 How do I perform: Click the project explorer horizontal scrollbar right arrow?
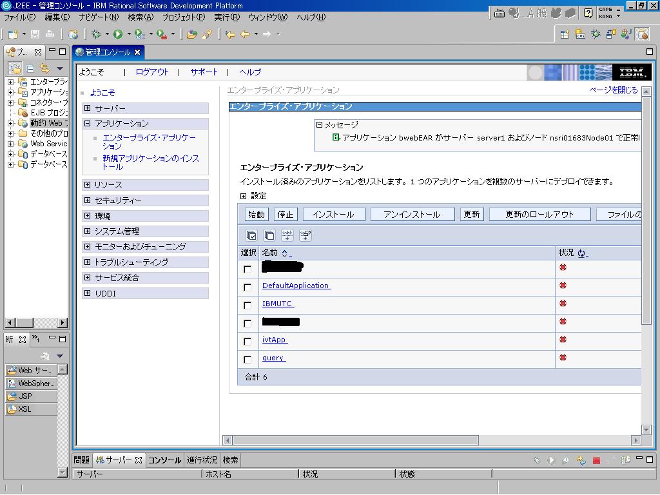tap(63, 323)
